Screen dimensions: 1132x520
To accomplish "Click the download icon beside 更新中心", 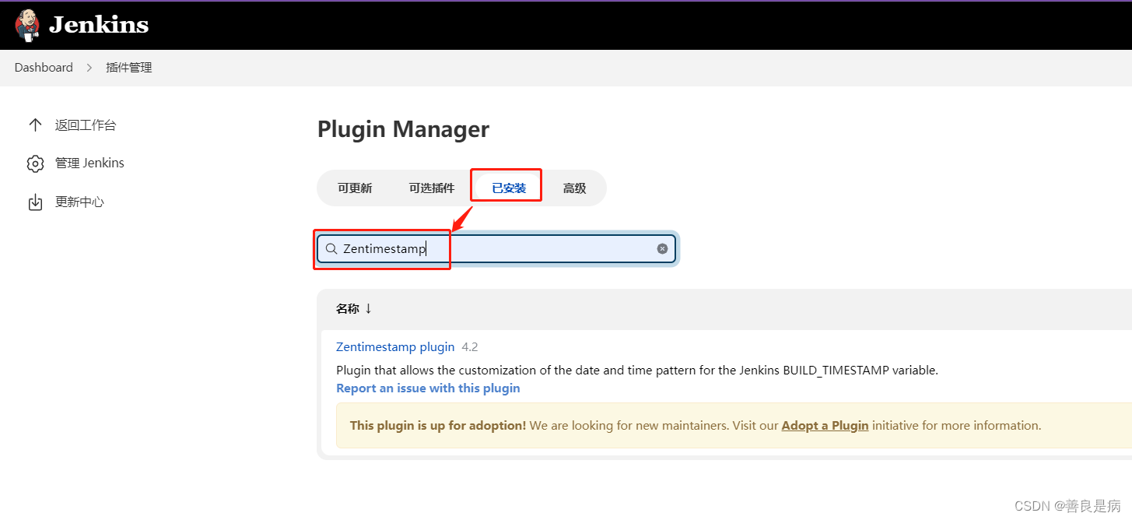I will 35,202.
